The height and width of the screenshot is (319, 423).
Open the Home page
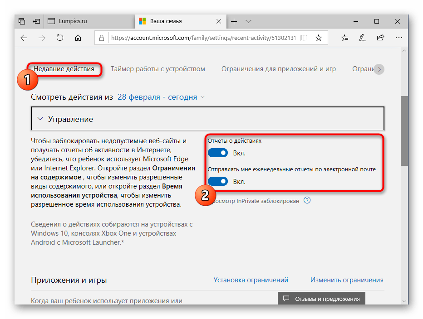(78, 38)
